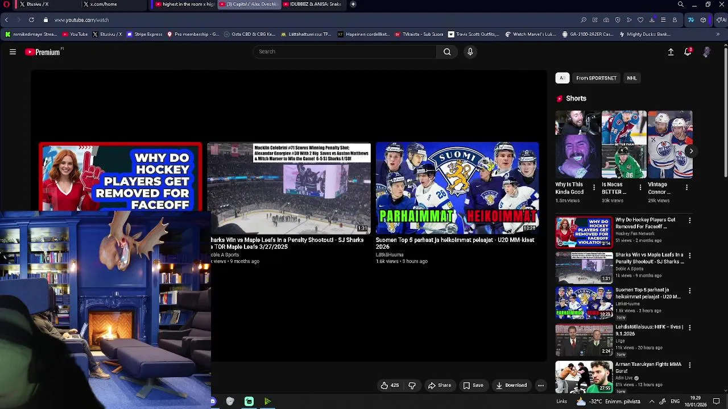Open the taskbar clock showing 19.29

point(696,402)
